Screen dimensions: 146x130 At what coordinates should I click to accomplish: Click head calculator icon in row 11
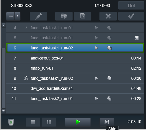coord(109,99)
